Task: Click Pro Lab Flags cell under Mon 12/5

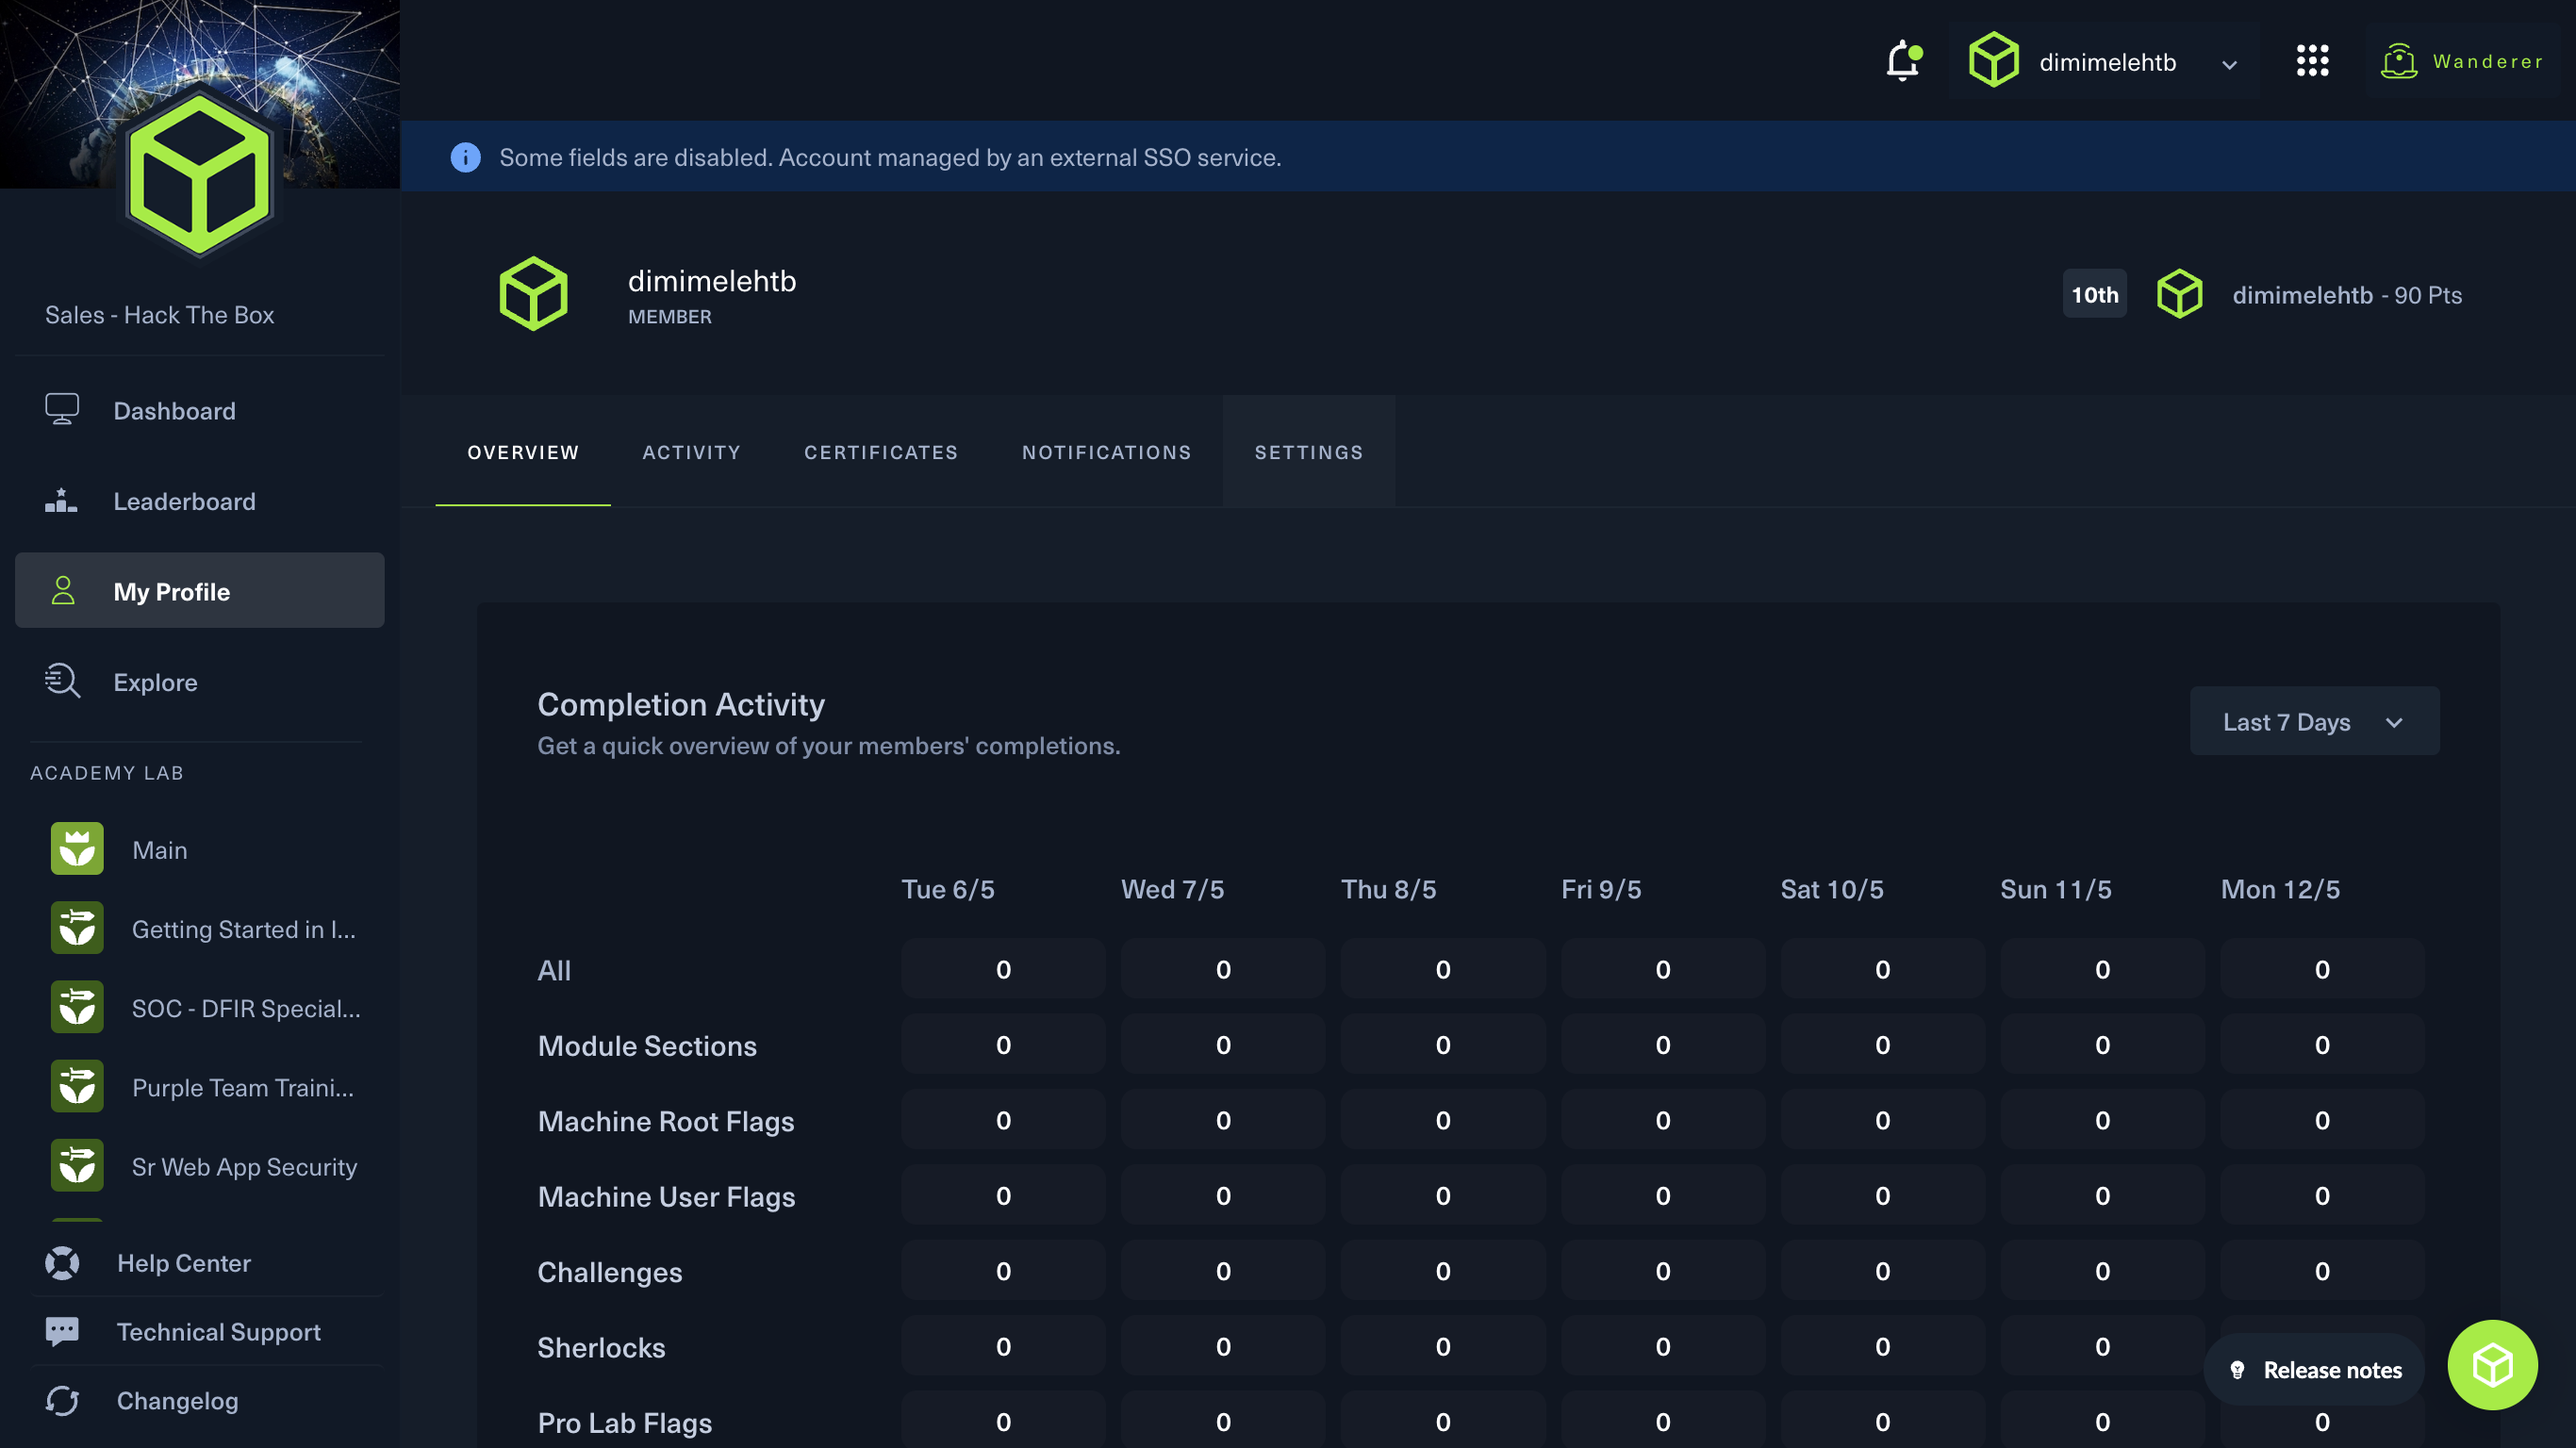Action: click(x=2321, y=1421)
